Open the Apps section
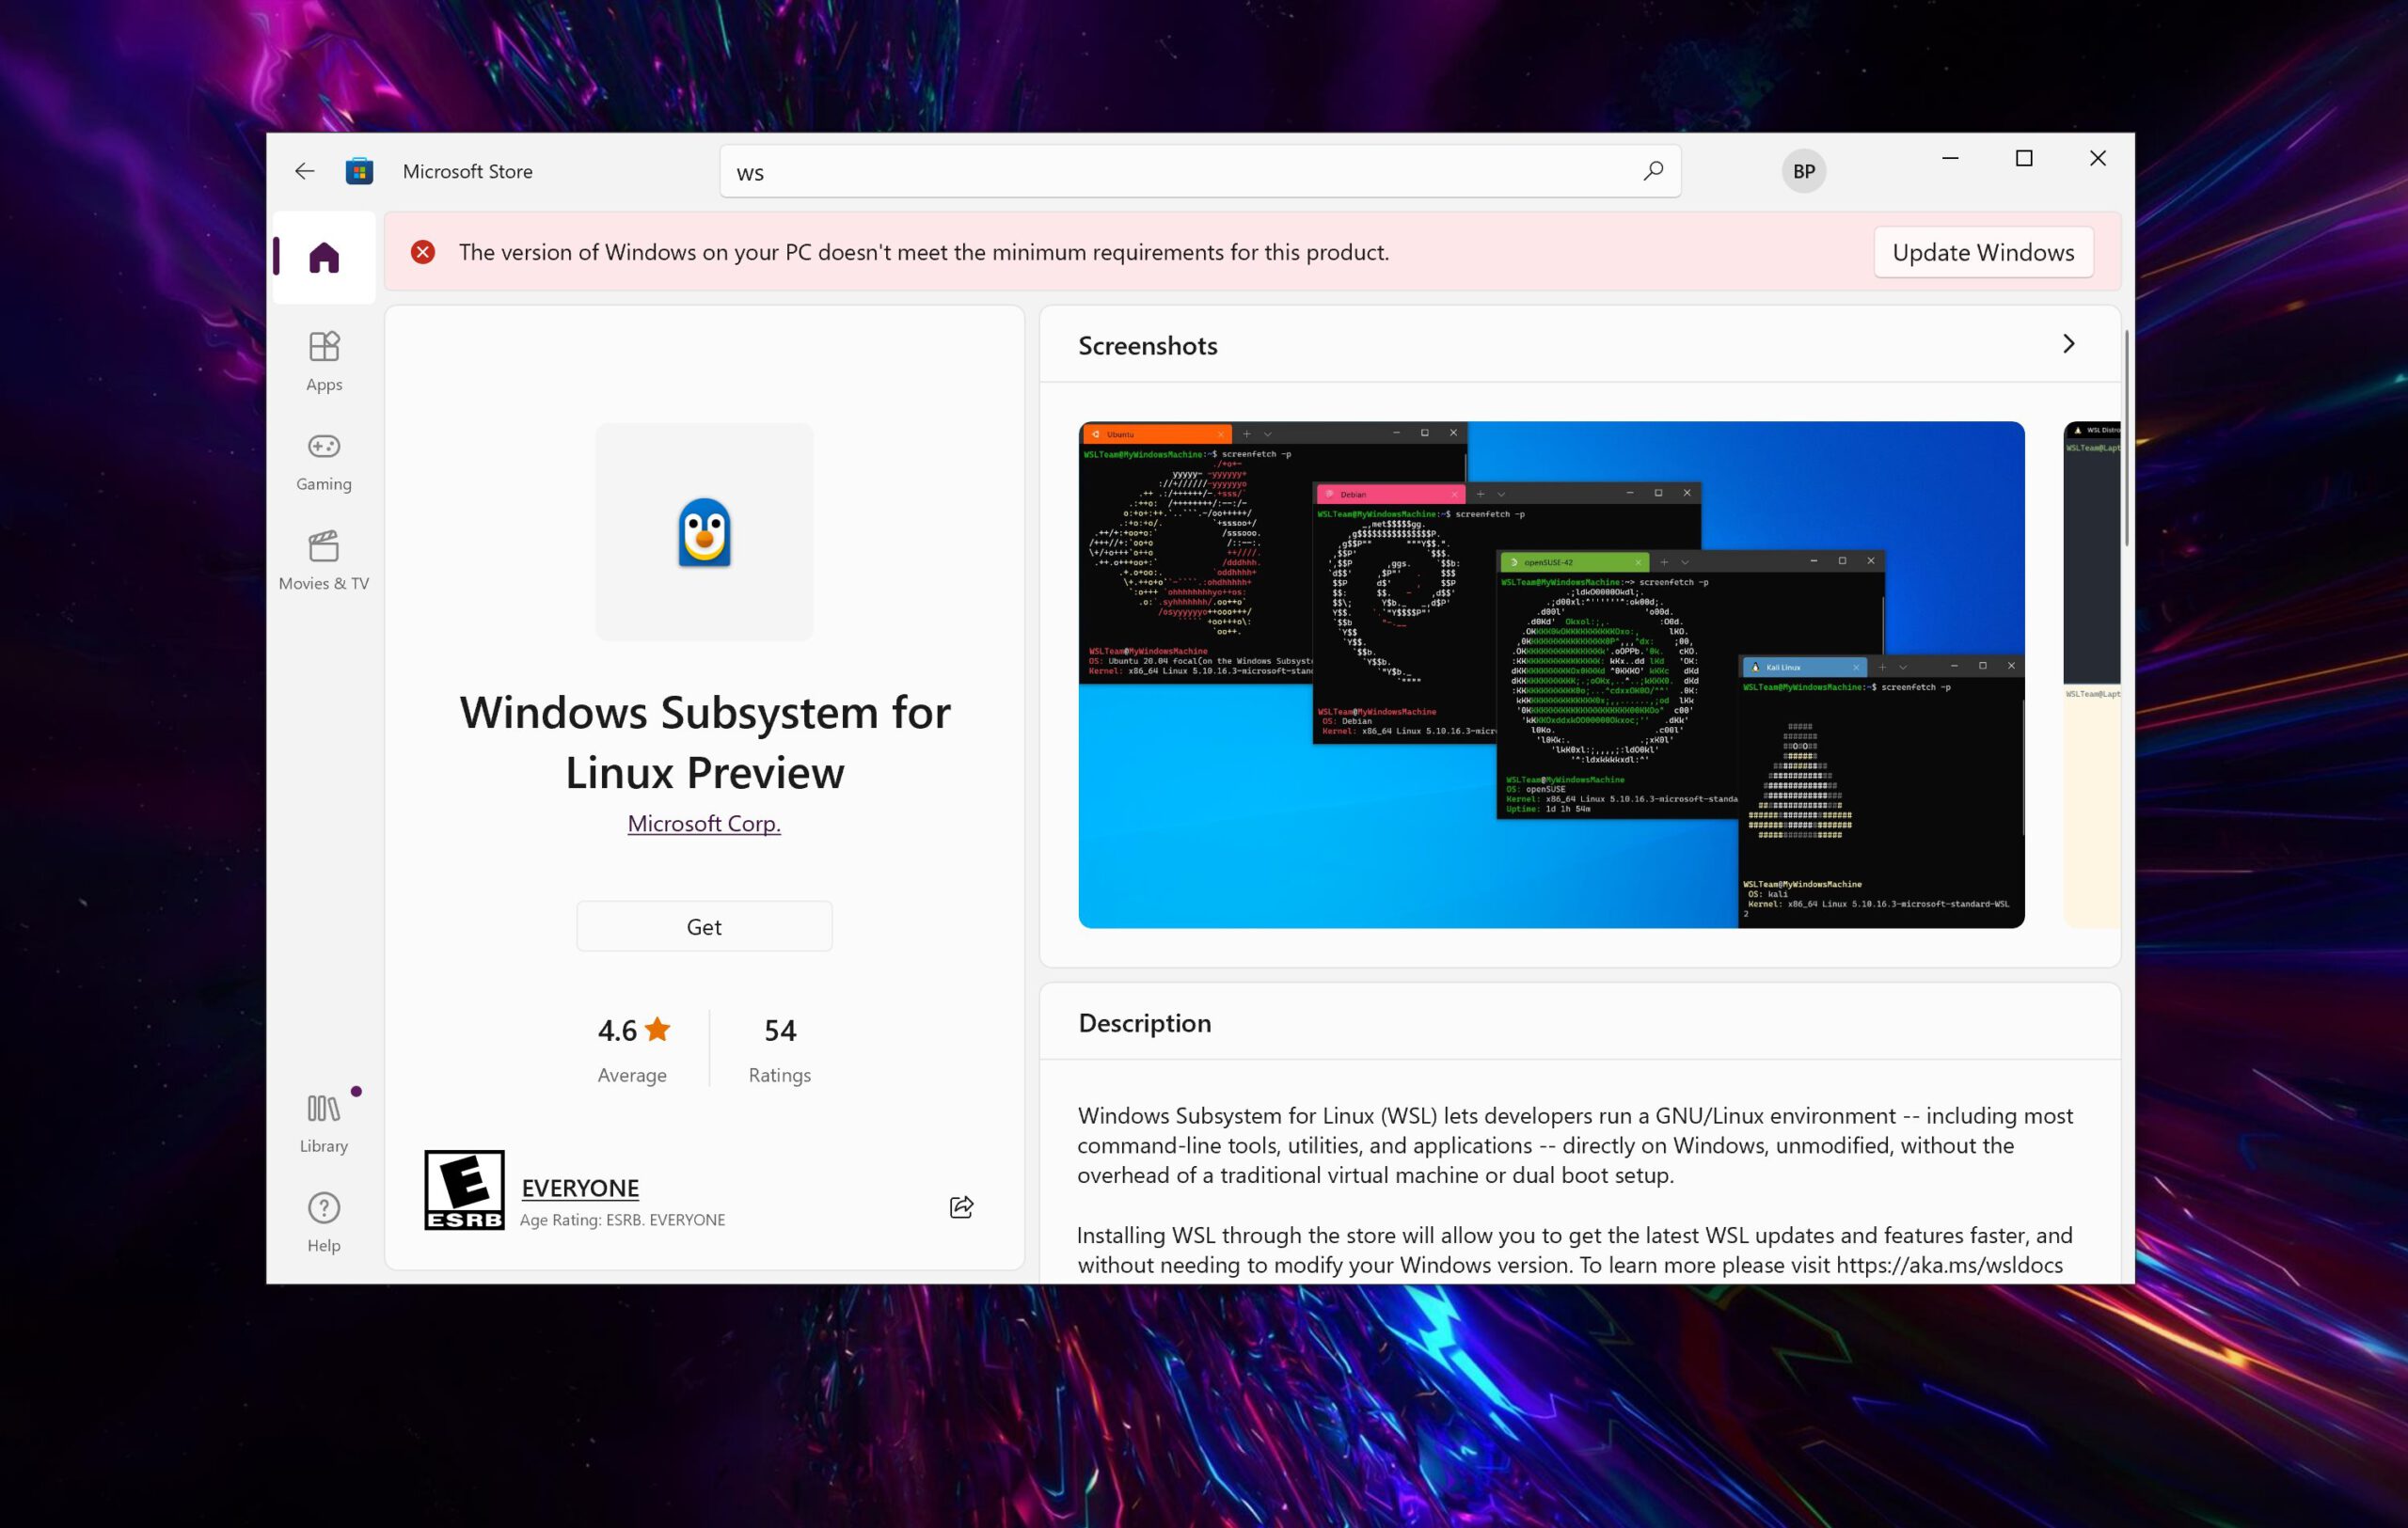Viewport: 2408px width, 1528px height. click(x=324, y=361)
